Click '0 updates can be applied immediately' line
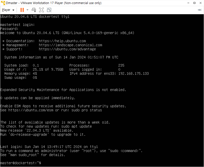 point(38,98)
